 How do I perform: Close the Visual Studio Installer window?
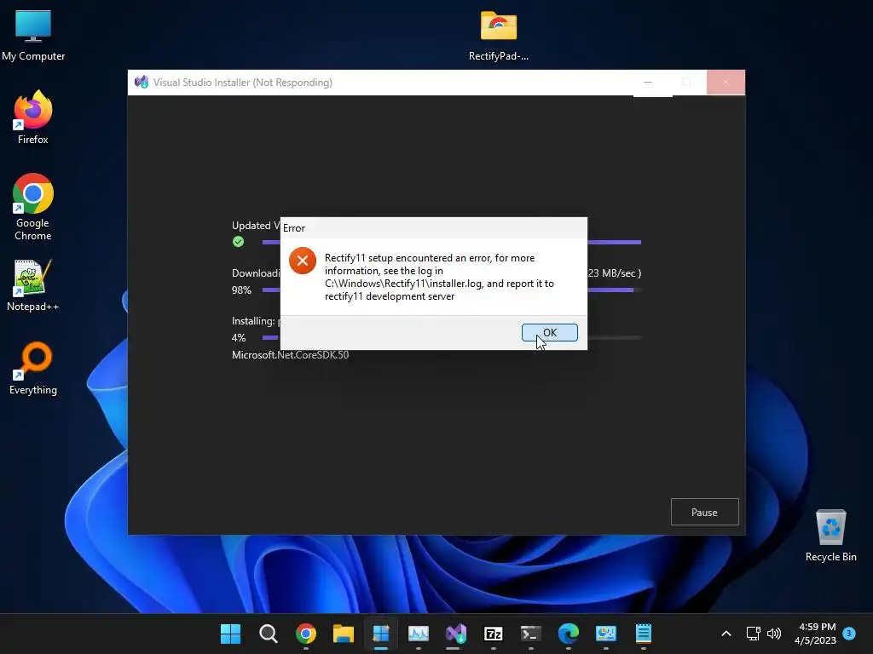tap(726, 83)
